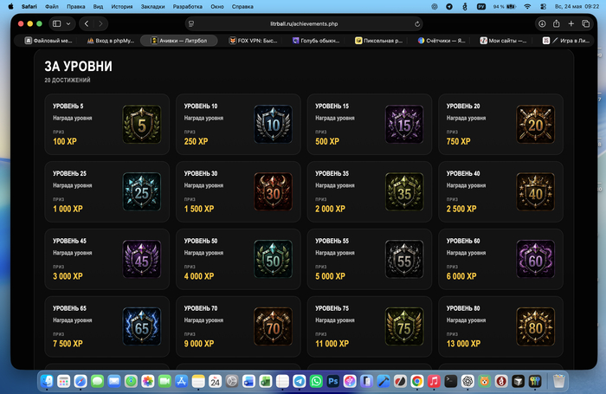Open the Вид menu

click(x=98, y=7)
